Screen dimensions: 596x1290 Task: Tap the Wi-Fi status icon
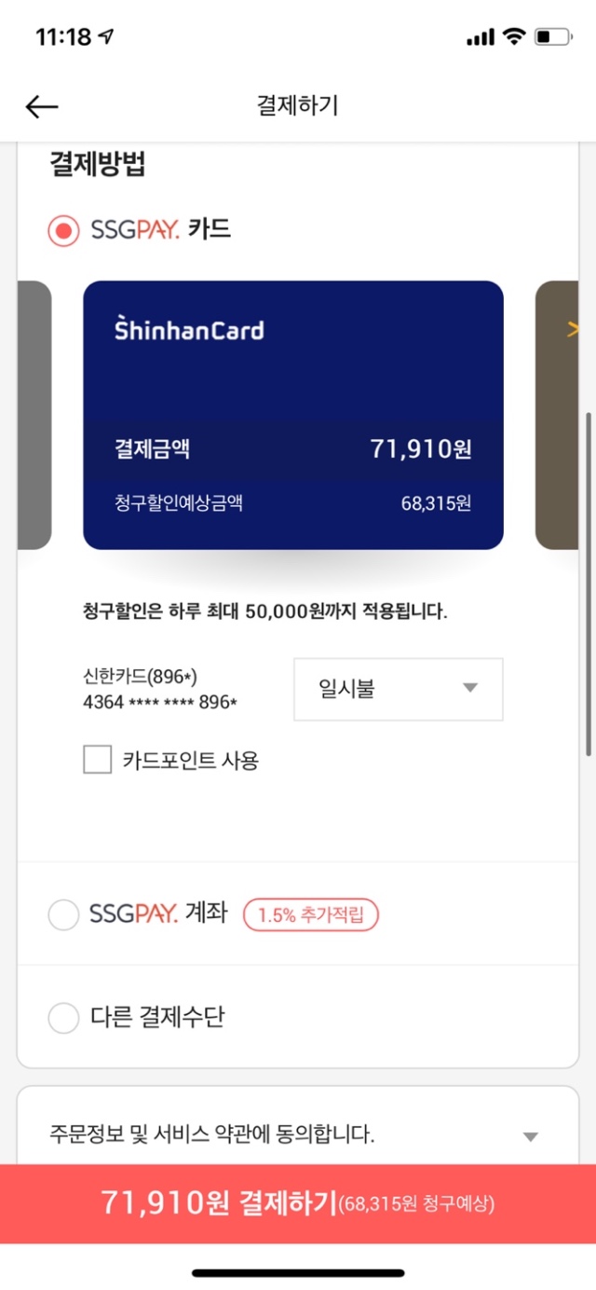point(513,37)
